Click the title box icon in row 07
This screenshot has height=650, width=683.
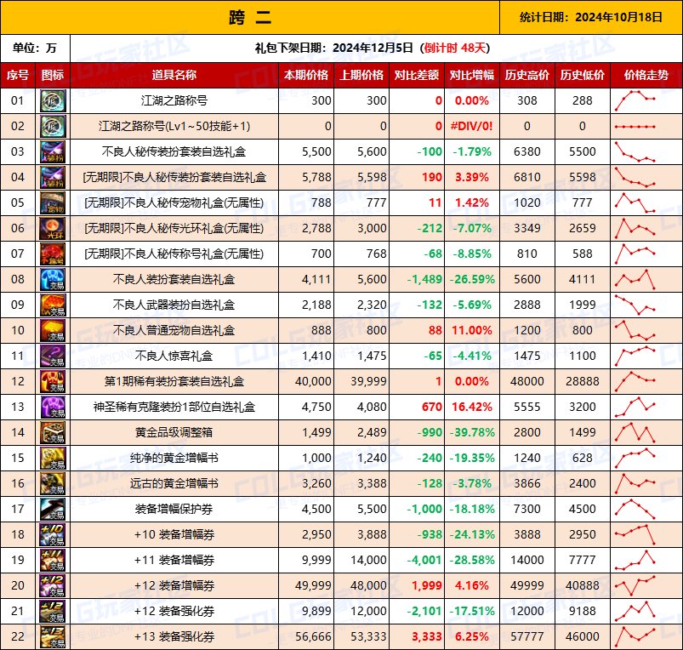point(53,254)
